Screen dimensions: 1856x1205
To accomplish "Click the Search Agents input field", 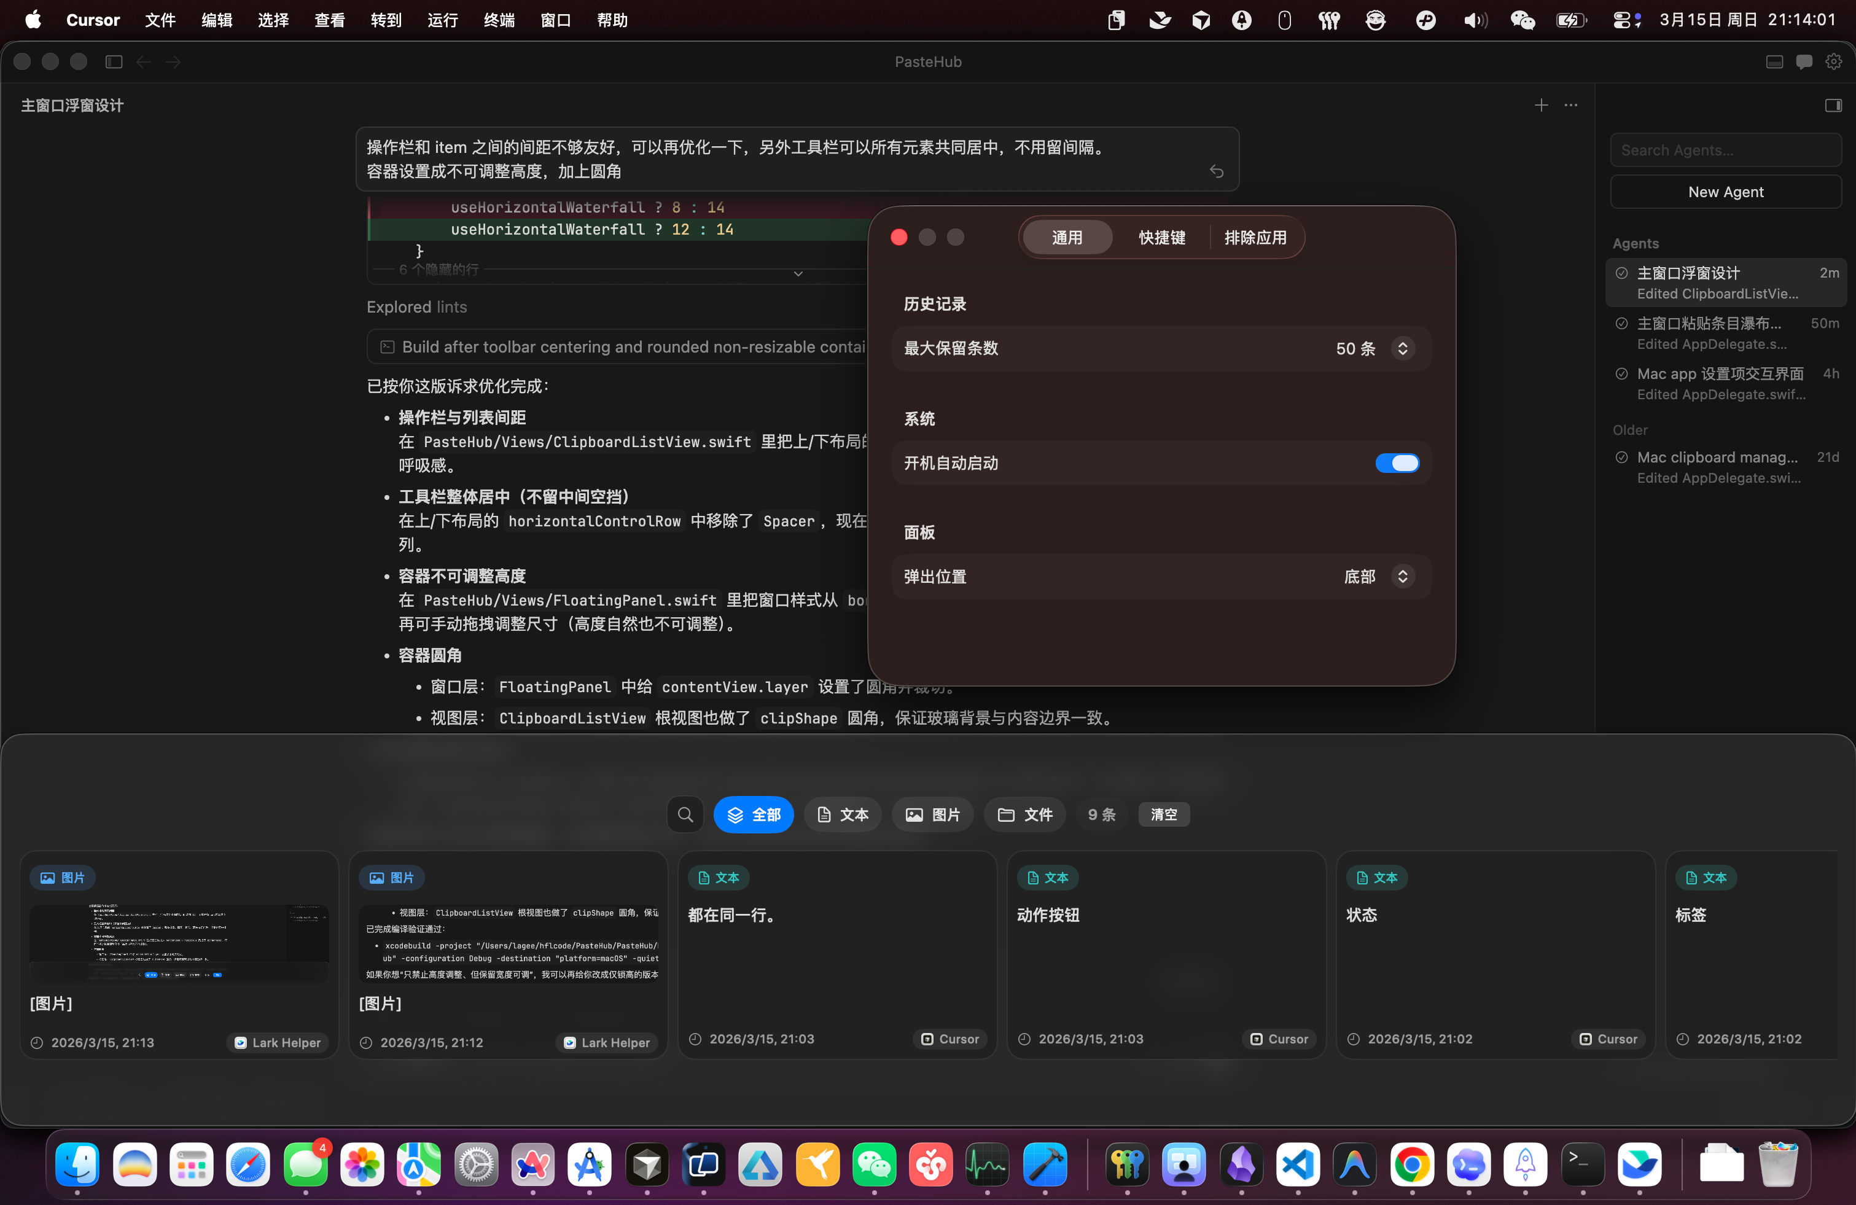I will point(1725,150).
